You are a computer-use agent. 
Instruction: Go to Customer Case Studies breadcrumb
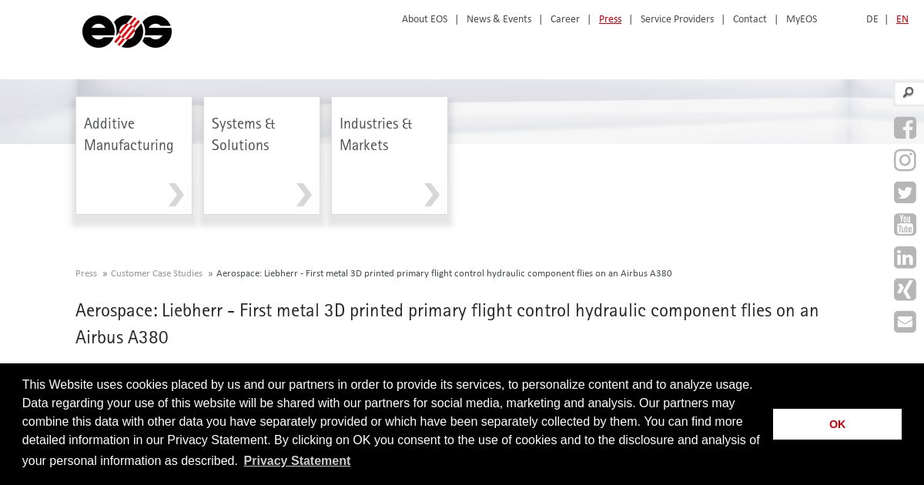tap(156, 273)
